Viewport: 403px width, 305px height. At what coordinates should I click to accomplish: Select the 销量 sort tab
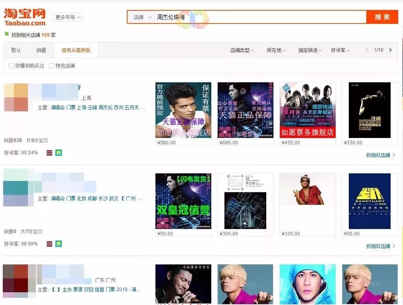pyautogui.click(x=41, y=50)
